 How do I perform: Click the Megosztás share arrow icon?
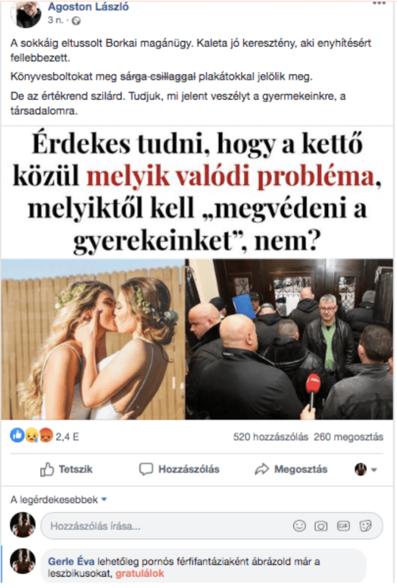[x=262, y=469]
